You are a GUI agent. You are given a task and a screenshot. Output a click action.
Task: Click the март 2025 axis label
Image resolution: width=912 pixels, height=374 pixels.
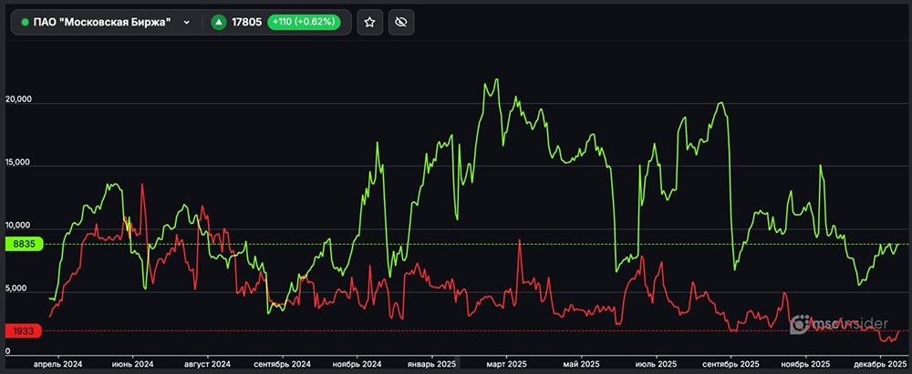coord(506,365)
